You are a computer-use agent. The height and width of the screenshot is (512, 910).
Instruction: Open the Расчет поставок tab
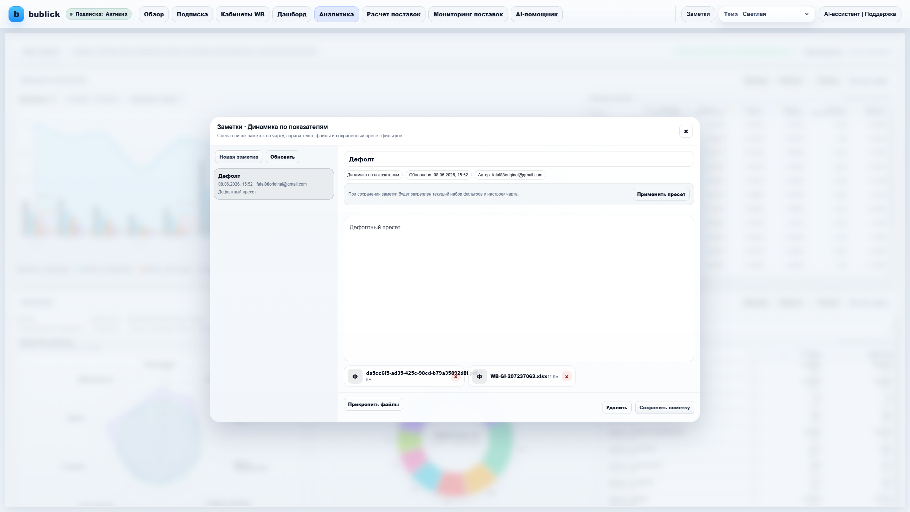tap(394, 14)
